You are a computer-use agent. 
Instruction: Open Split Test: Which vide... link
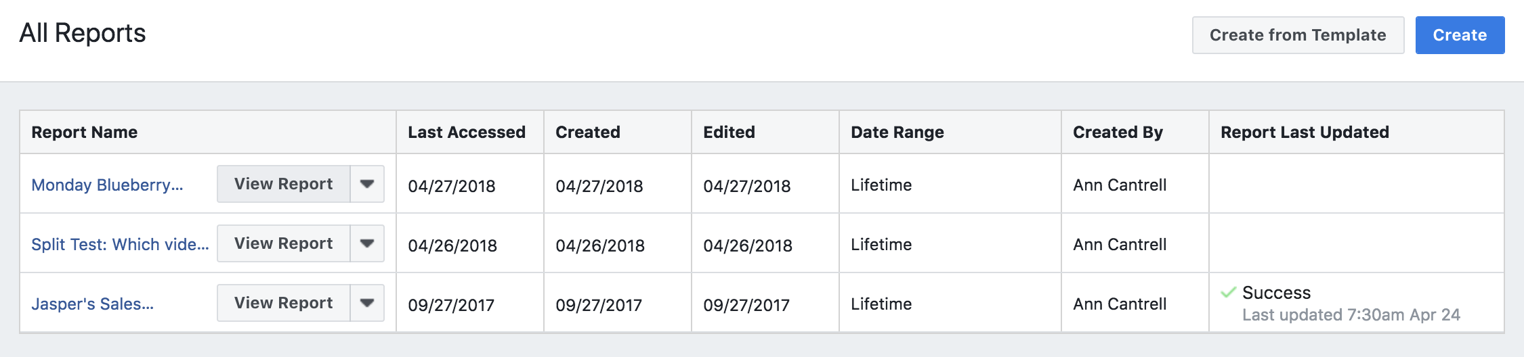(120, 245)
